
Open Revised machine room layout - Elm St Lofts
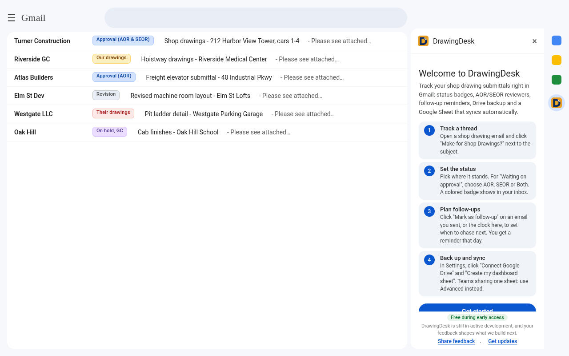coord(190,96)
